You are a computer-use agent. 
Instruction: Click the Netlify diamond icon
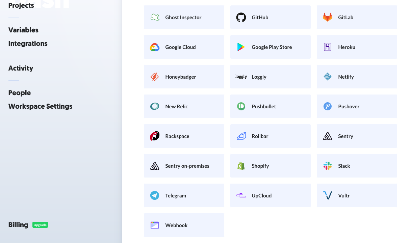pyautogui.click(x=328, y=77)
